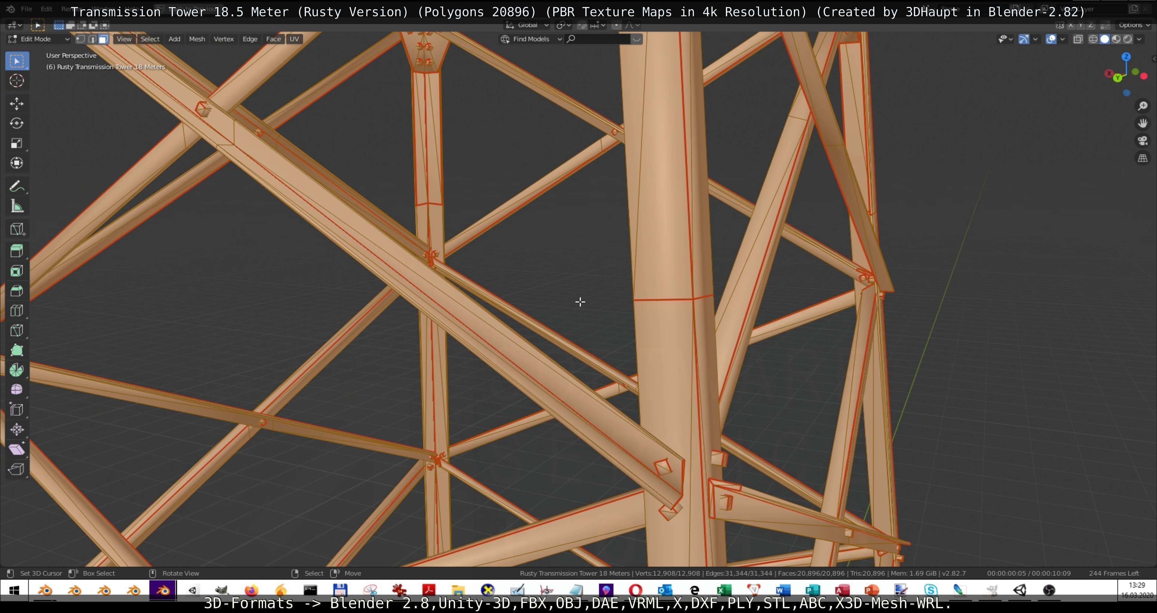
Task: Select the Shrink/Fatten tool
Action: (x=17, y=429)
